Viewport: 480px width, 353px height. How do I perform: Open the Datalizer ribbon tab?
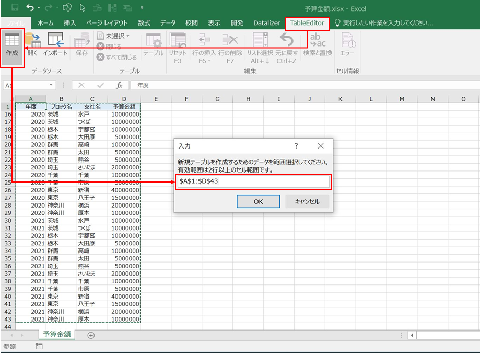point(266,23)
